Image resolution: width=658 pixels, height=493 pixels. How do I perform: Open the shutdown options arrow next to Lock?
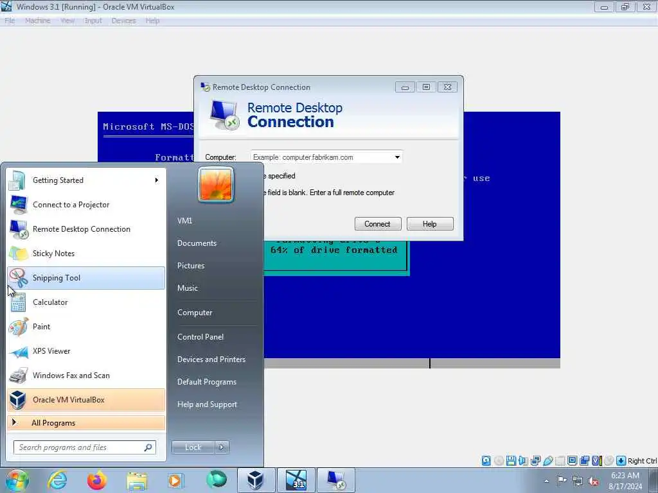click(x=222, y=447)
